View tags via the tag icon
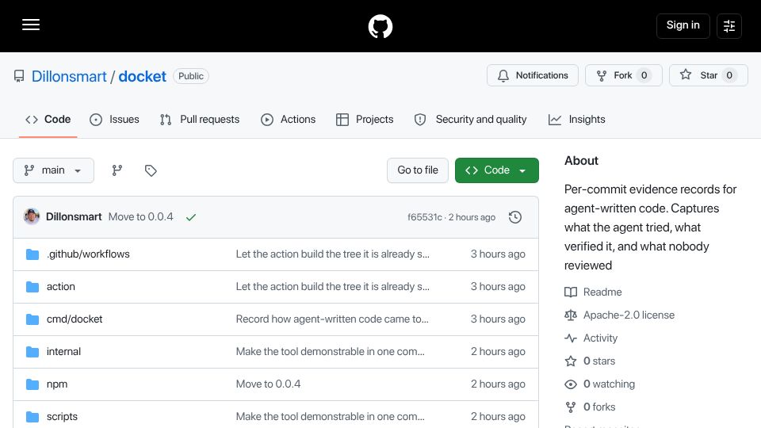This screenshot has height=428, width=761. pyautogui.click(x=151, y=170)
